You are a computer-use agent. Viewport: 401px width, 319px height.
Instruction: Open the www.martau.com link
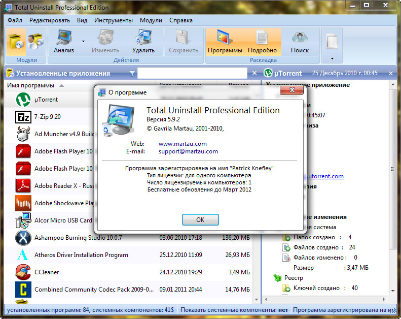(183, 144)
